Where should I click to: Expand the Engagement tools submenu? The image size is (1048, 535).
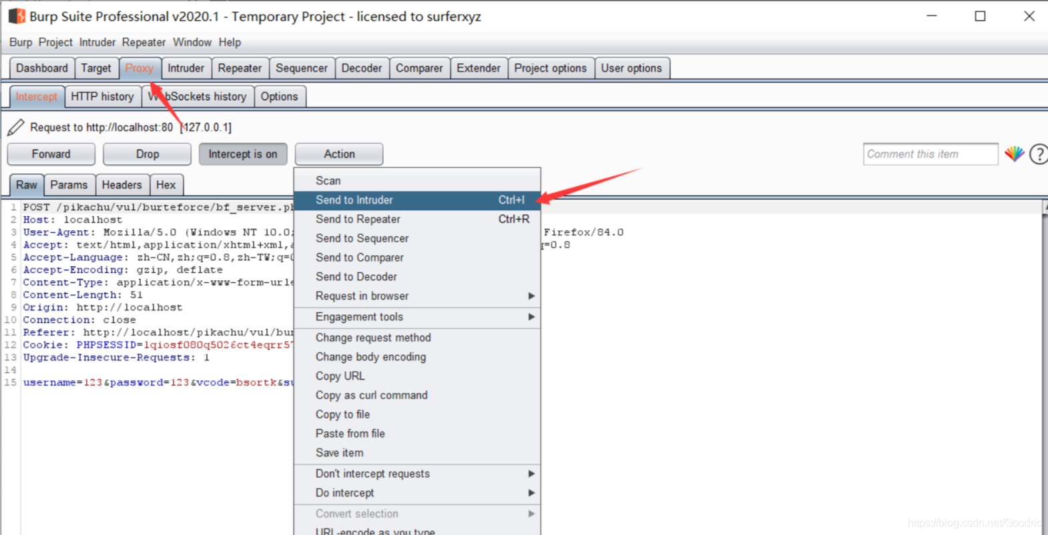(x=417, y=317)
